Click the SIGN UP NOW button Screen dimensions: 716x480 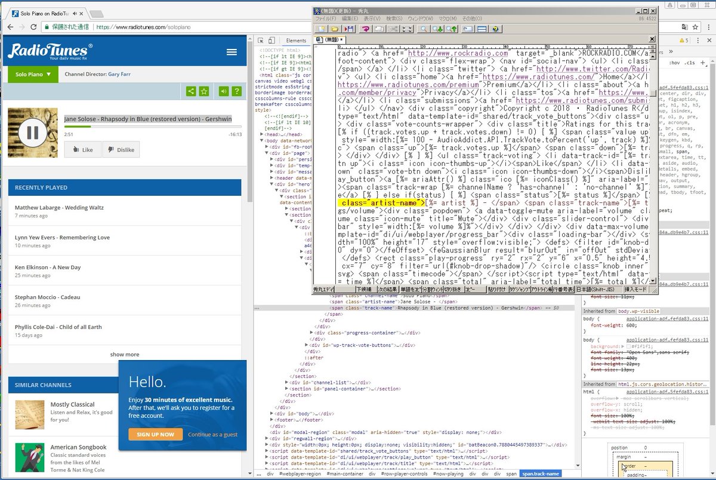click(x=156, y=435)
